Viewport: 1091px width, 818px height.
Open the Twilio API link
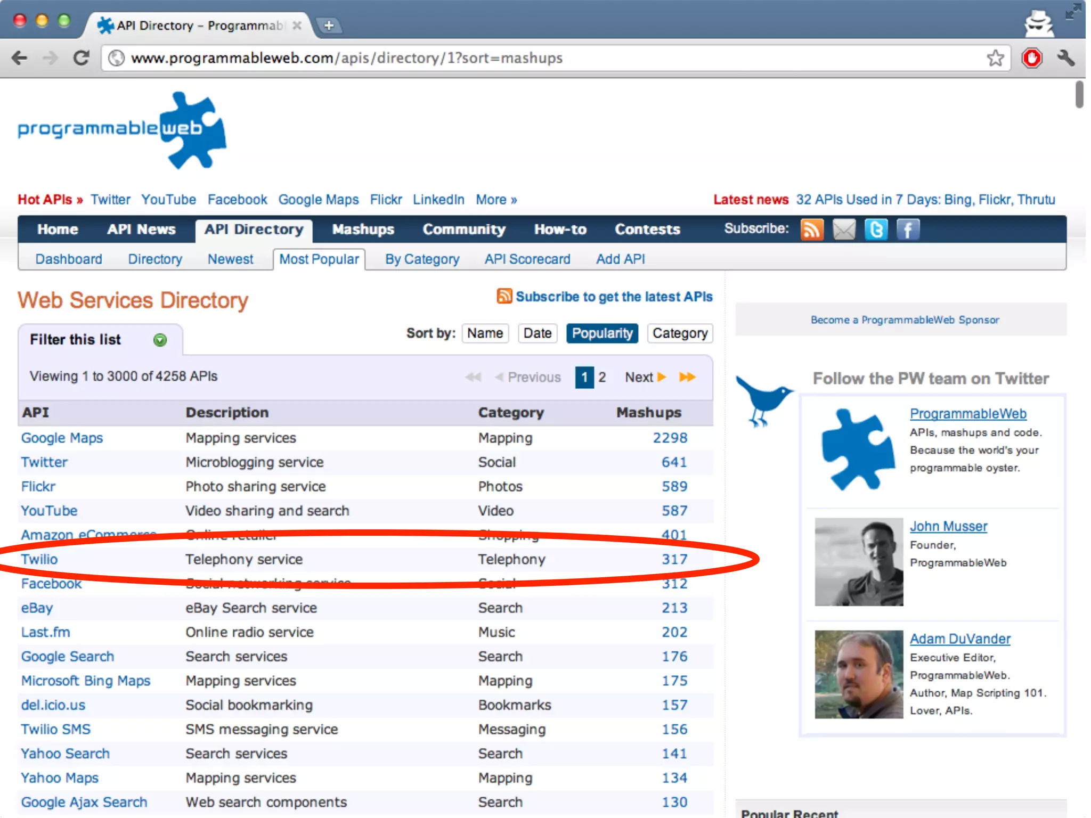tap(39, 559)
